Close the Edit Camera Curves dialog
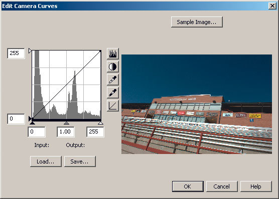 click(272, 6)
